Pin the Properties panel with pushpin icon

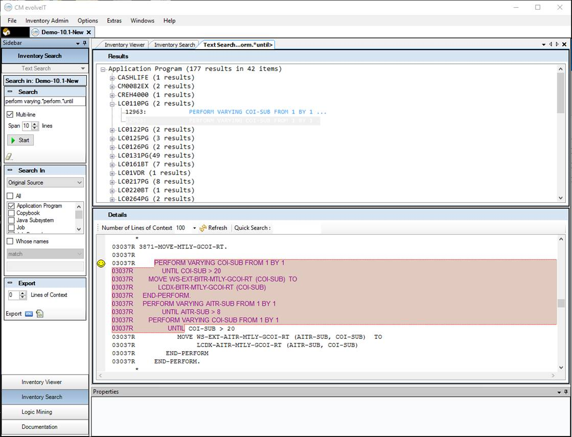coord(565,392)
